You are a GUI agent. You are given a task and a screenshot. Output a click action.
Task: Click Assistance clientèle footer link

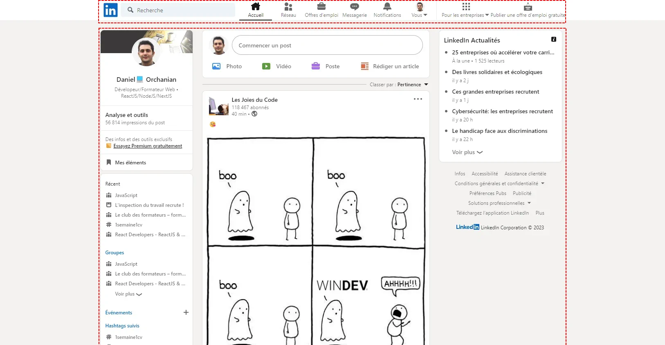click(525, 174)
